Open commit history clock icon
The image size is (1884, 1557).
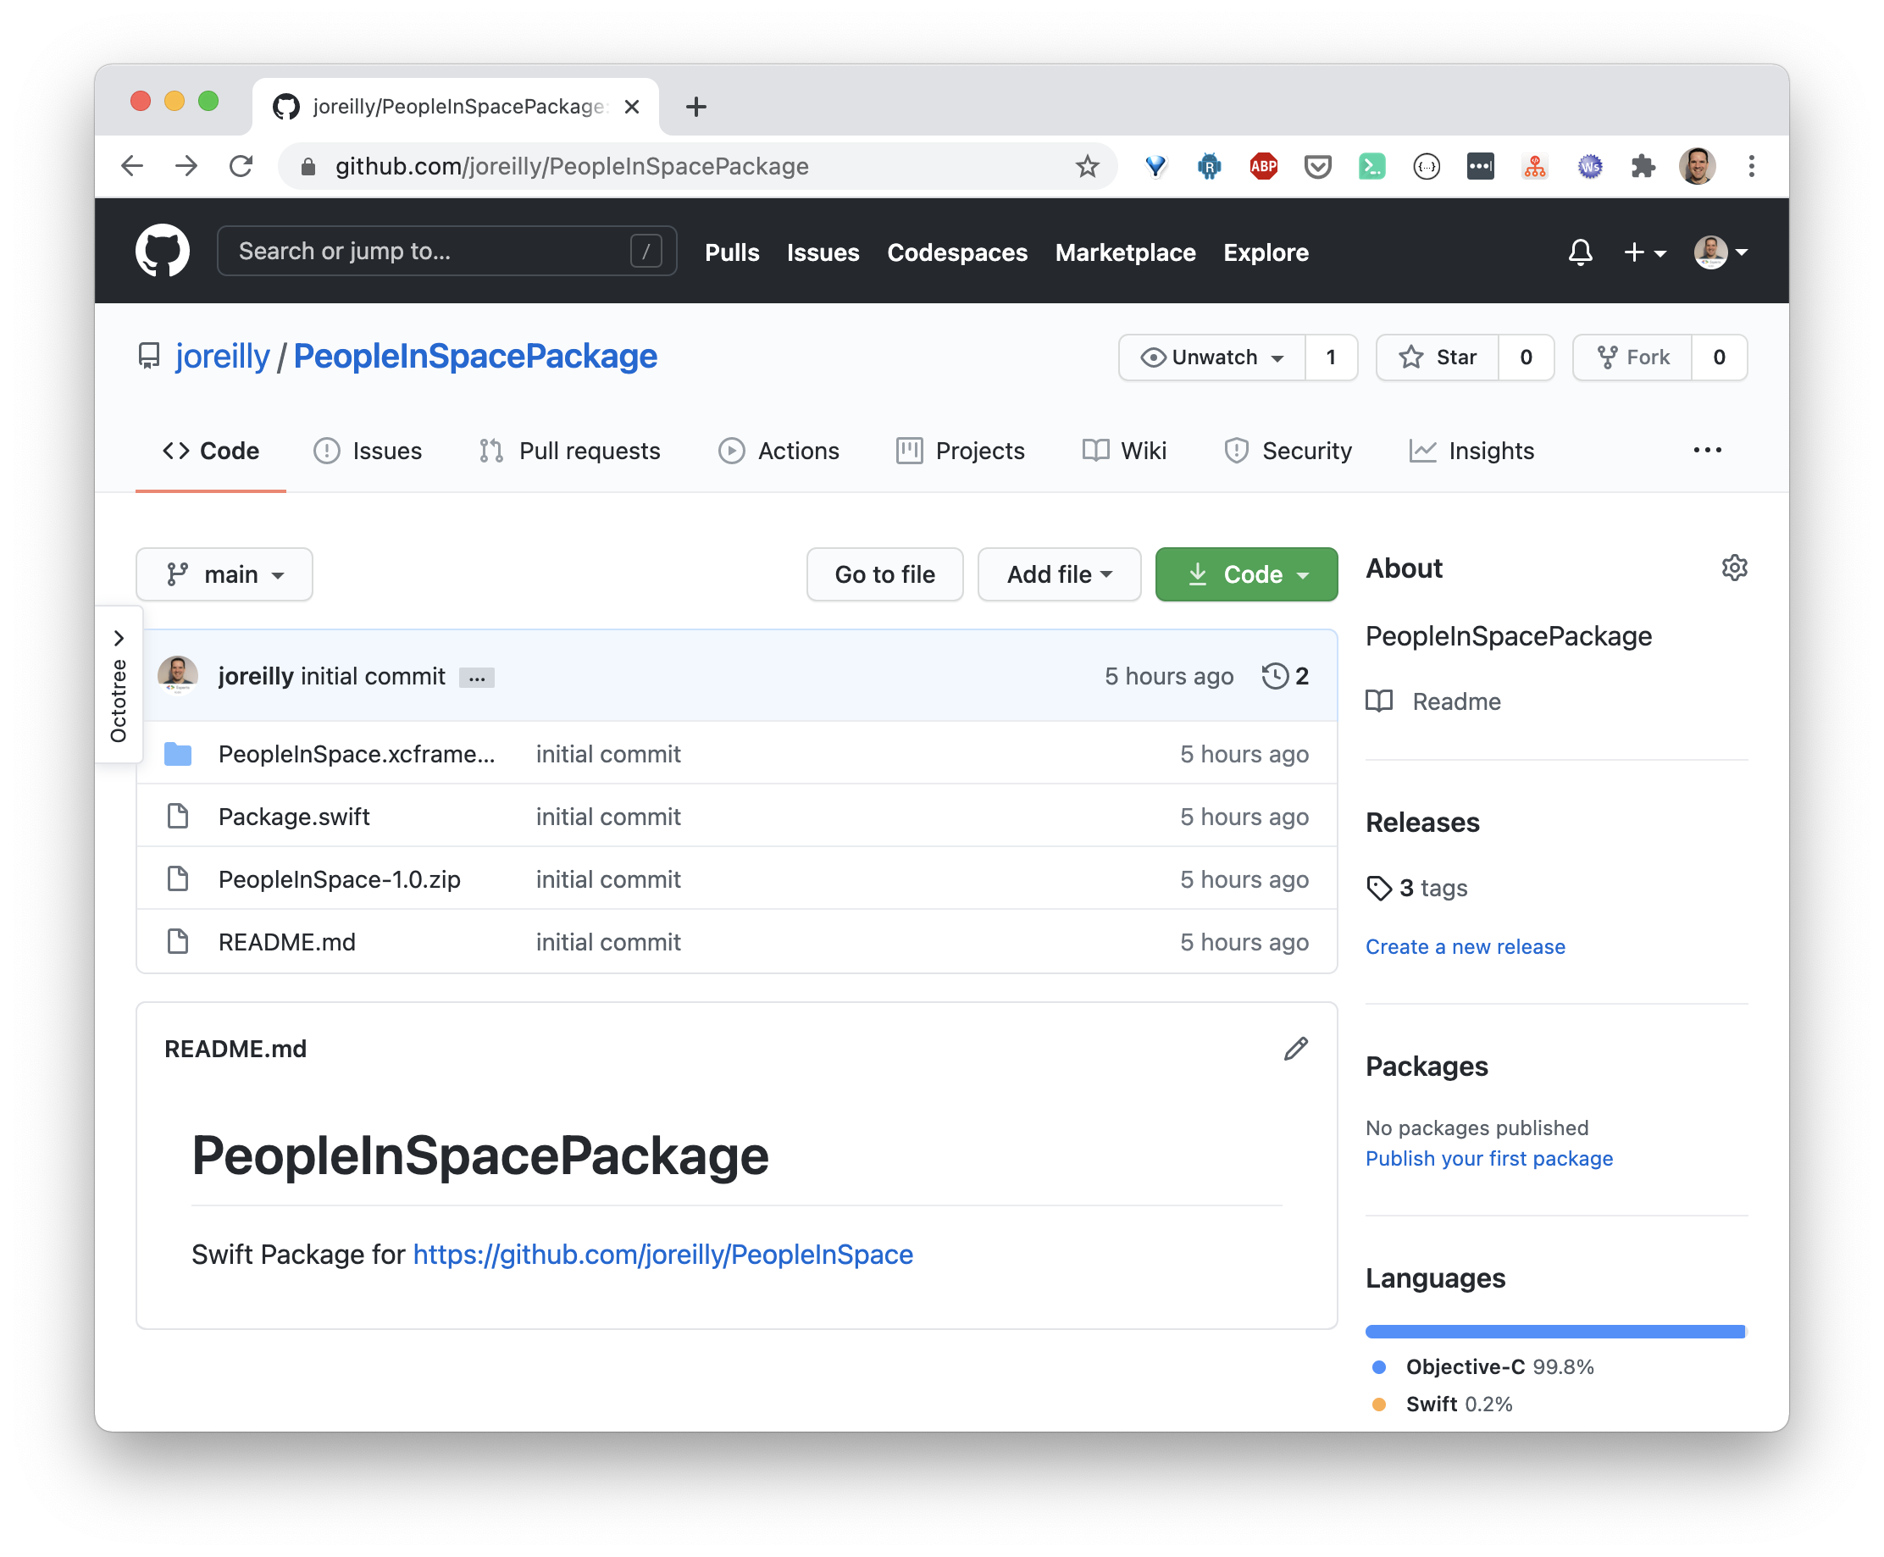click(1274, 675)
